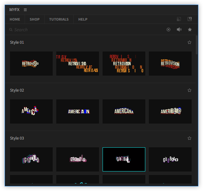
Task: Select second Americana preset in Style 02
Action: point(78,111)
